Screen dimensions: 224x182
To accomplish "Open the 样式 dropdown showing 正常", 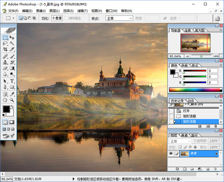I will point(119,18).
